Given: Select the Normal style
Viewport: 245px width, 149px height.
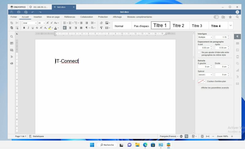Looking at the screenshot, I should (x=122, y=25).
